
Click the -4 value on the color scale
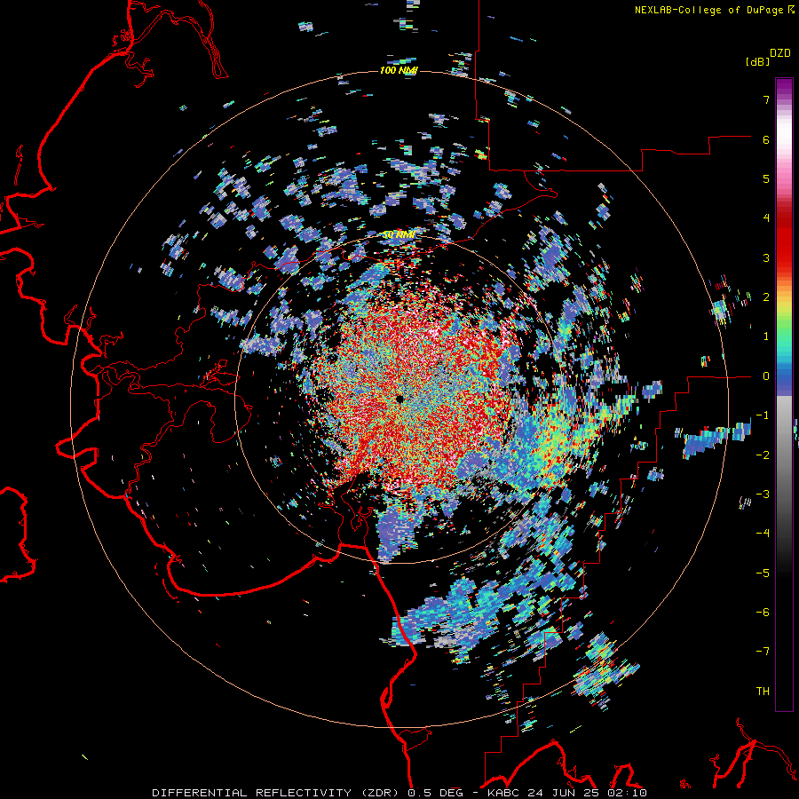(x=763, y=534)
